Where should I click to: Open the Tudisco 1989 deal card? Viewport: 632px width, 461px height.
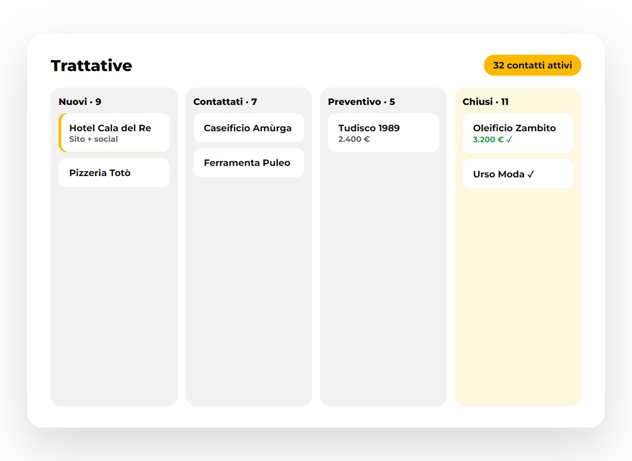(383, 133)
